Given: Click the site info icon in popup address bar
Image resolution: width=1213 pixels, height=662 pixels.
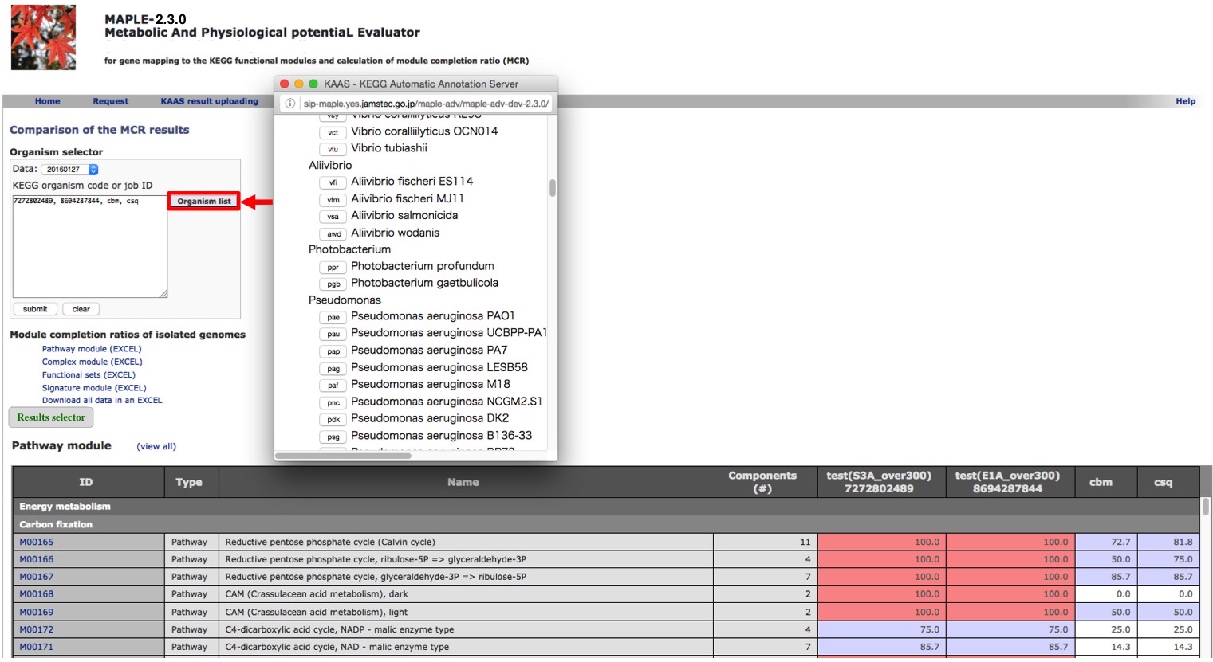Looking at the screenshot, I should click(290, 104).
